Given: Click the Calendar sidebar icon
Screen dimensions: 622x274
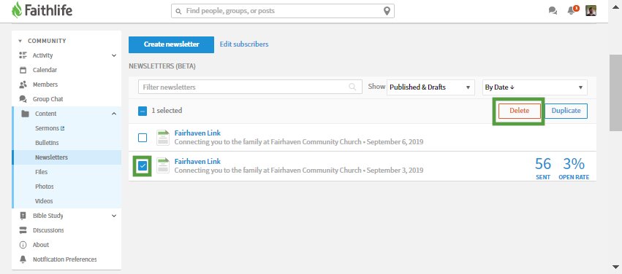Looking at the screenshot, I should (x=23, y=70).
